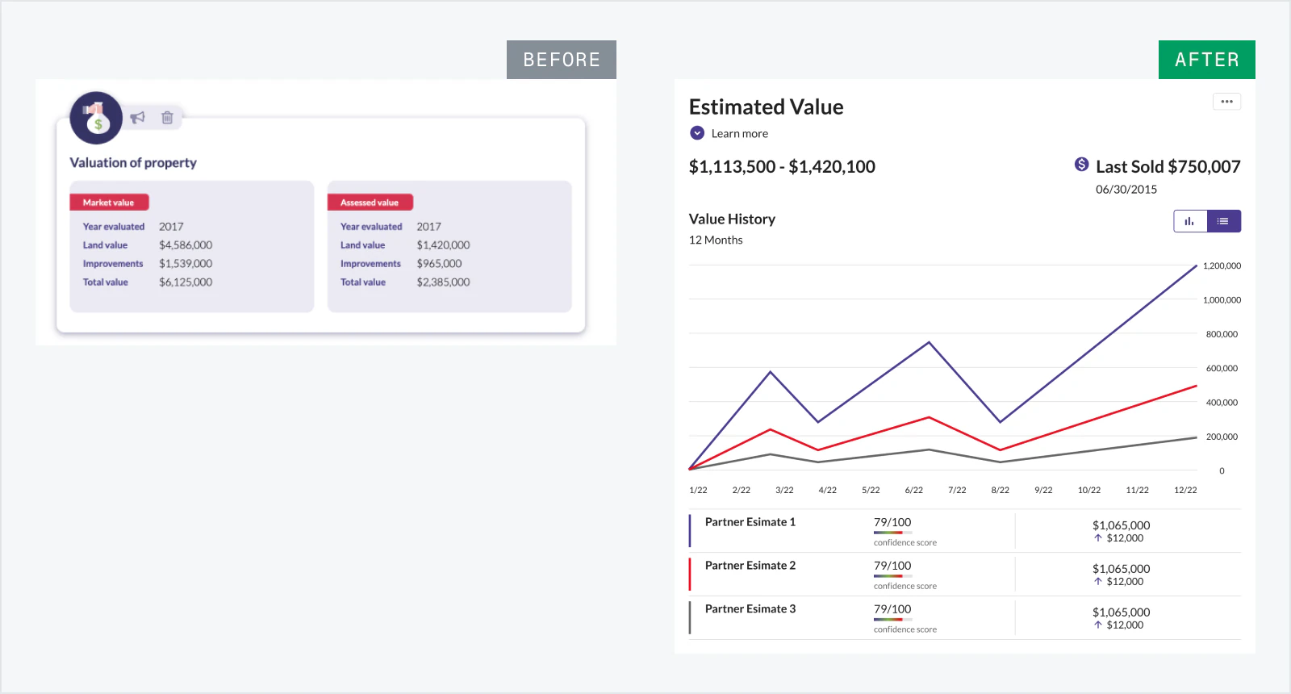Click the 12/22 chart axis label
Viewport: 1291px width, 694px height.
(1185, 490)
